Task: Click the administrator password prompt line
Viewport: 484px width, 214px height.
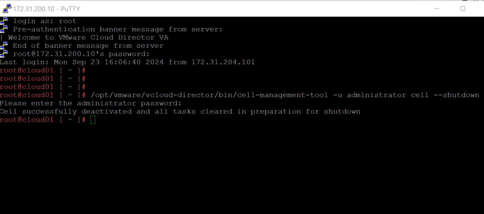Action: tap(90, 103)
